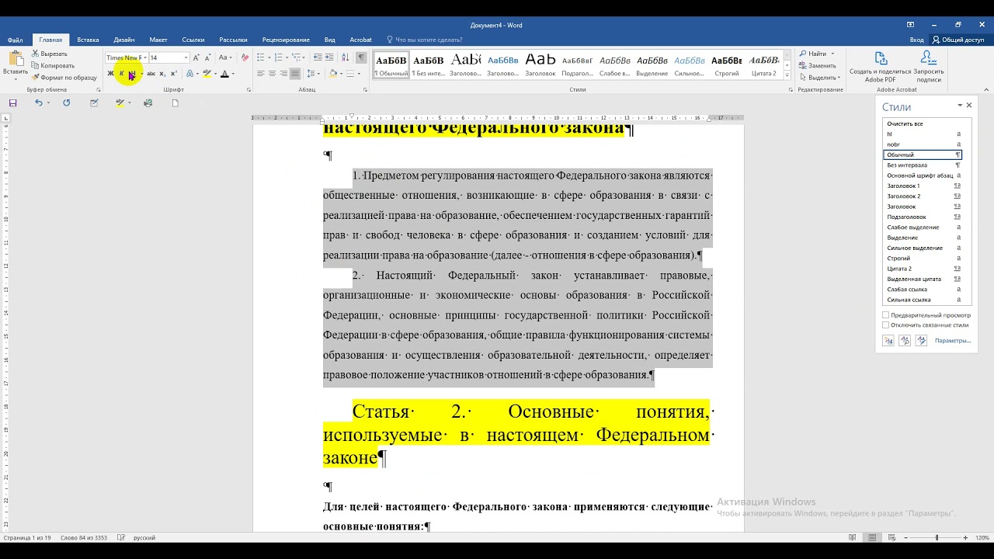994x559 pixels.
Task: Open the text effects and typography icon
Action: point(190,74)
